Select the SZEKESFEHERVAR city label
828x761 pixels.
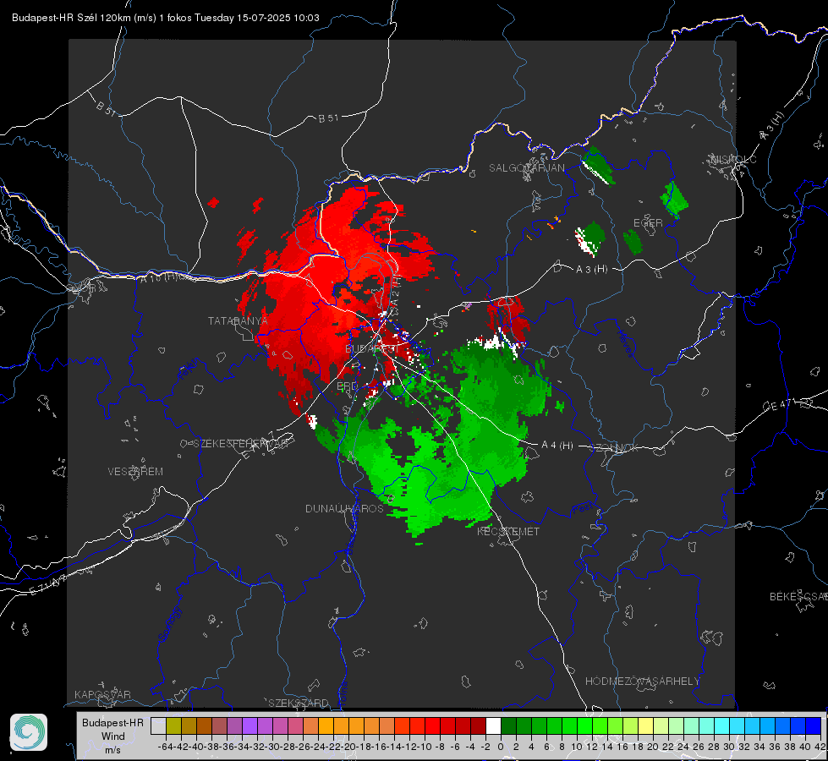243,444
